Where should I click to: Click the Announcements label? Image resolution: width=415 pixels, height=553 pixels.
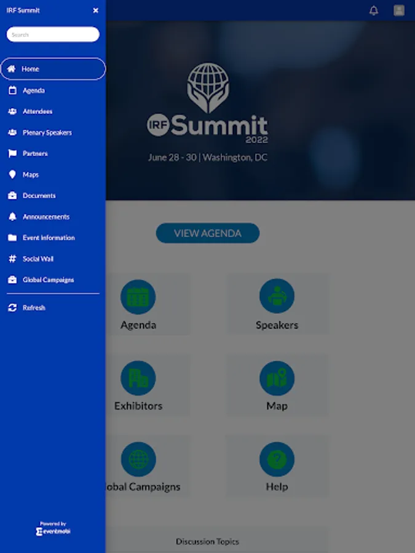pos(46,216)
